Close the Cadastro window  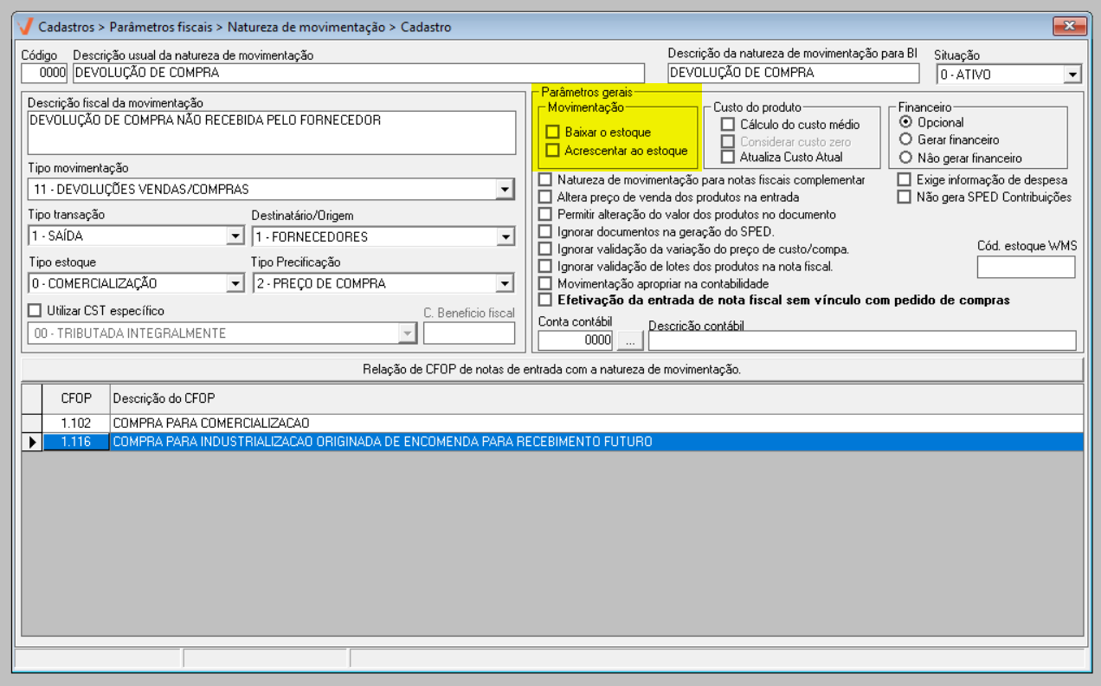pyautogui.click(x=1070, y=27)
